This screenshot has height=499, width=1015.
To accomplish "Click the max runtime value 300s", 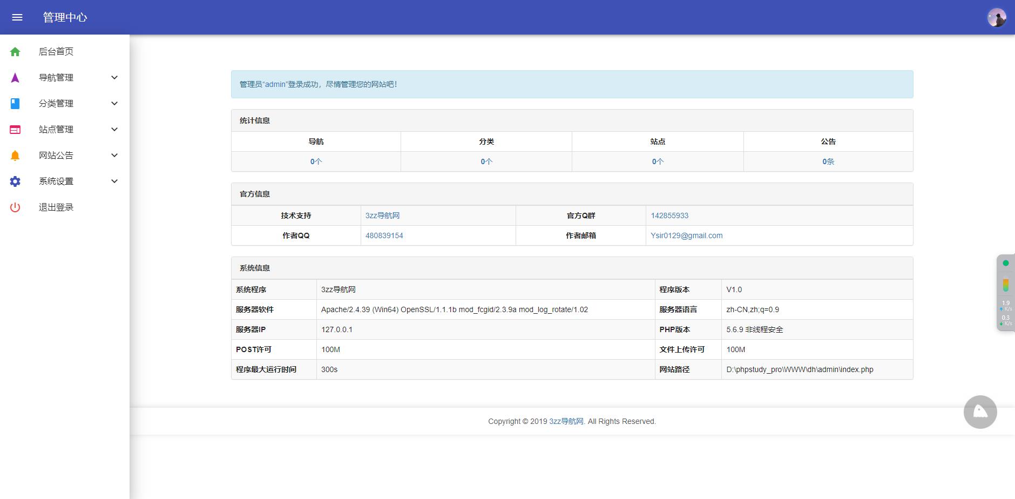I will [329, 369].
